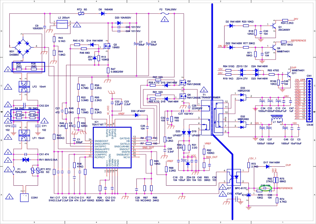Click the warning triangle beside L2
Image resolution: width=316 pixels, height=224 pixels.
click(x=78, y=24)
